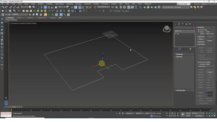217x122 pixels.
Task: Open the Modifier List dropdown
Action: coord(184,31)
